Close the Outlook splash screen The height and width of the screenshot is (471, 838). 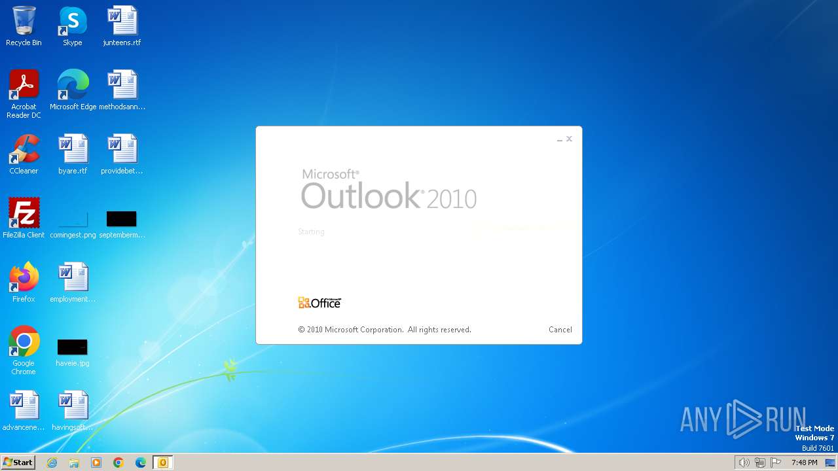[570, 139]
